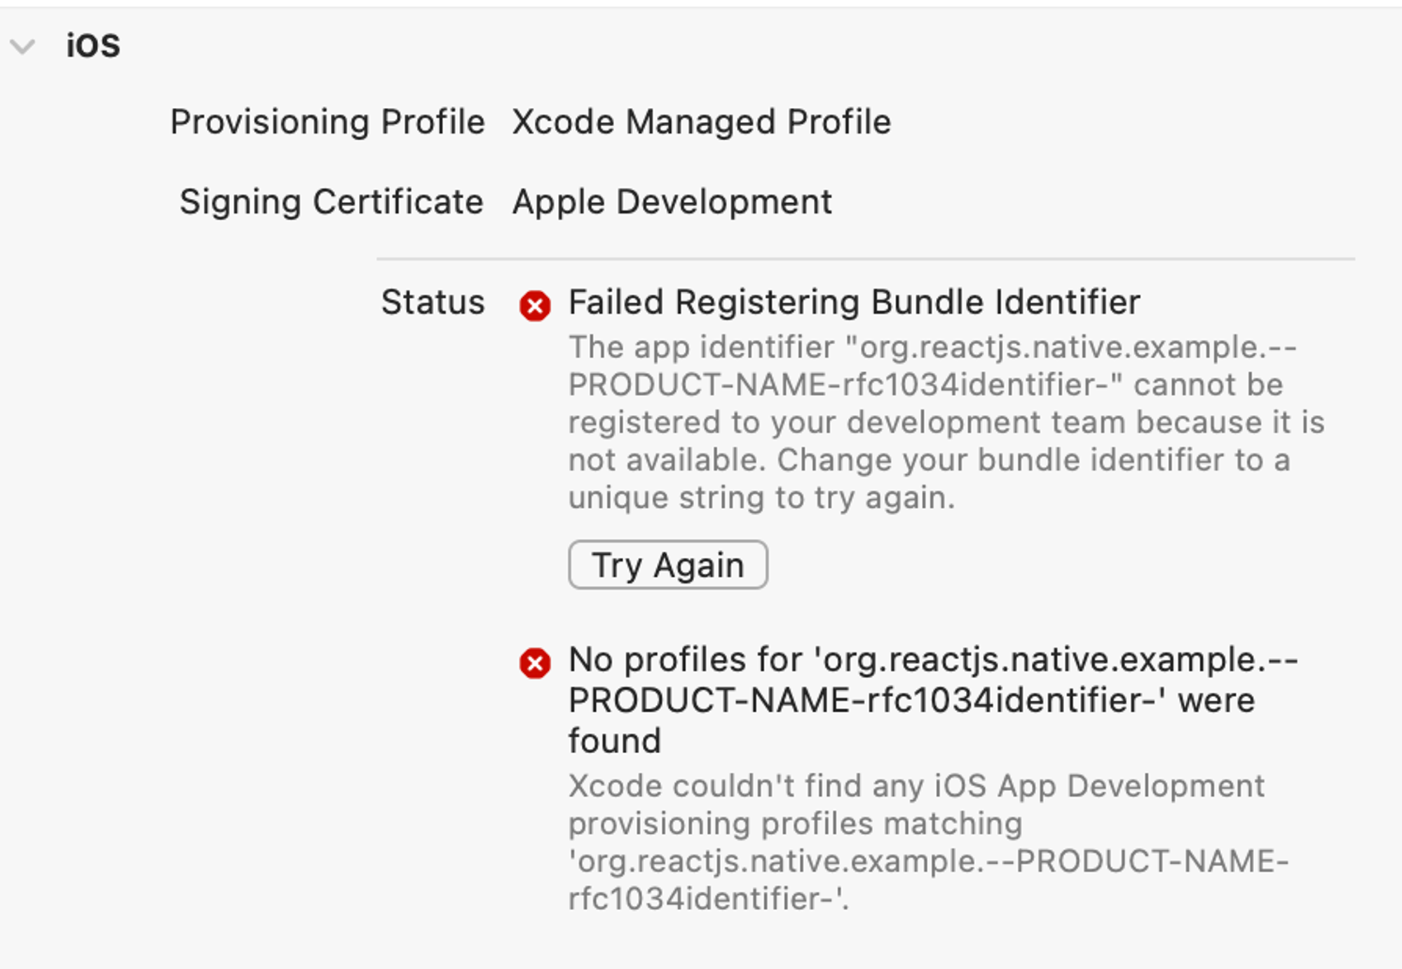
Task: Click the "found" word under No profiles heading
Action: [x=614, y=741]
